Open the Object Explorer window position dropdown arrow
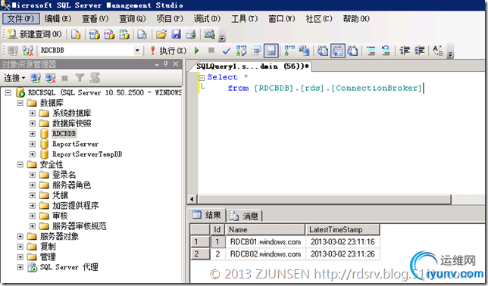 point(157,64)
